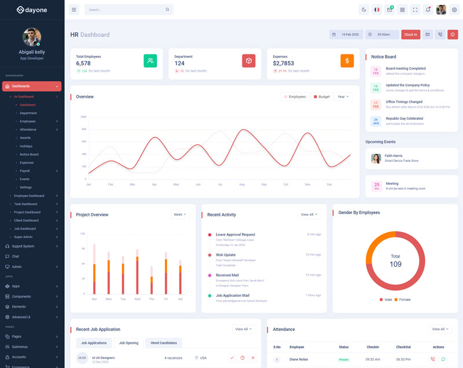This screenshot has height=368, width=463.
Task: Click the red info icon beside the phone button
Action: click(x=453, y=35)
